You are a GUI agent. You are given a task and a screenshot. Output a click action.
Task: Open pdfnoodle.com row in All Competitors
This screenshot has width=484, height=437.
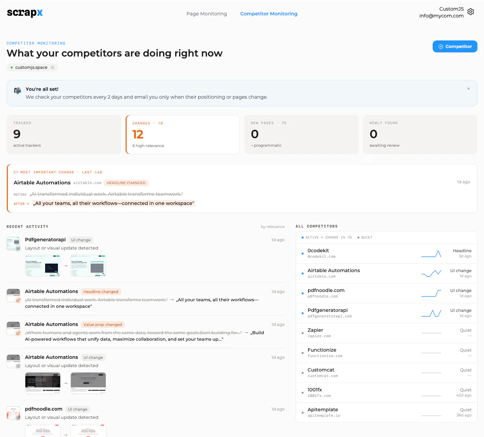click(x=386, y=293)
